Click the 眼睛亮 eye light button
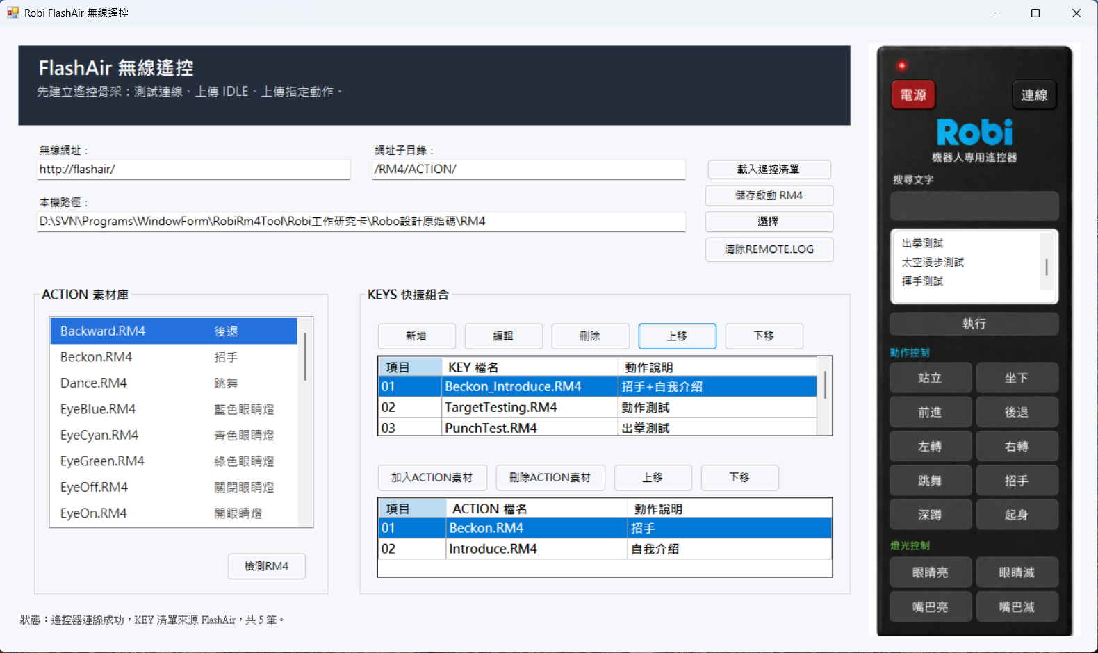Viewport: 1098px width, 653px height. (x=930, y=572)
